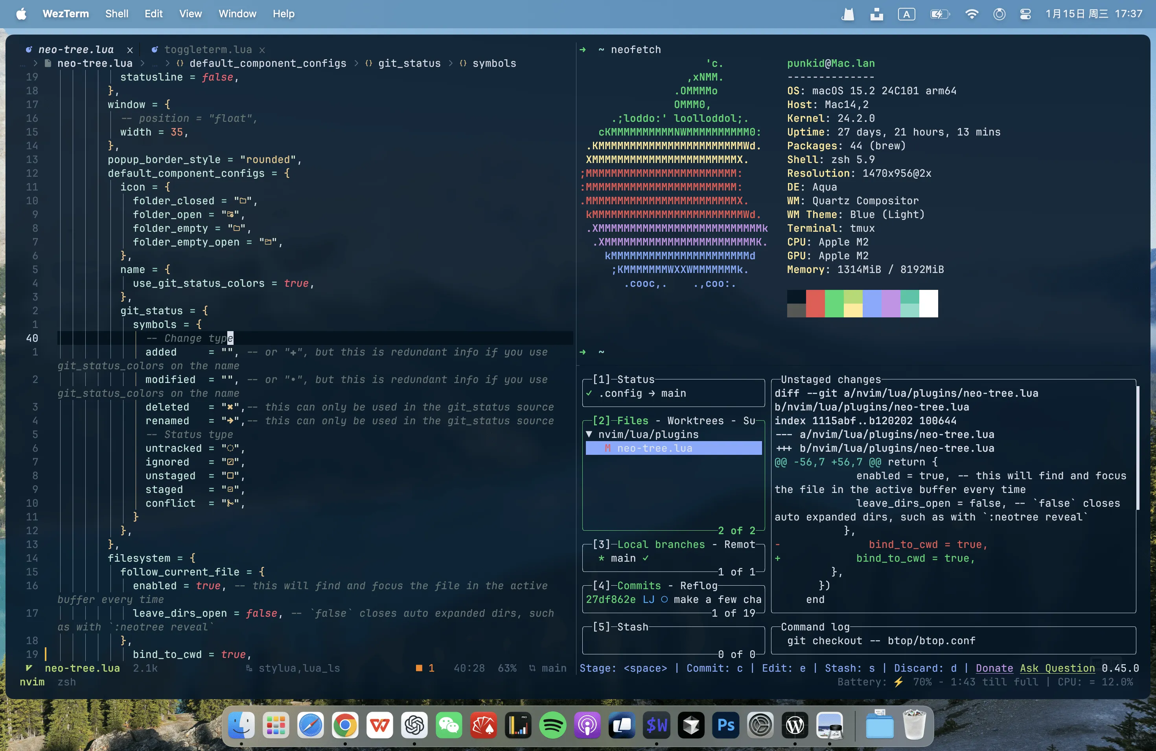Expand the ellipsis at the breadcrumb start
The height and width of the screenshot is (751, 1156).
click(x=23, y=64)
